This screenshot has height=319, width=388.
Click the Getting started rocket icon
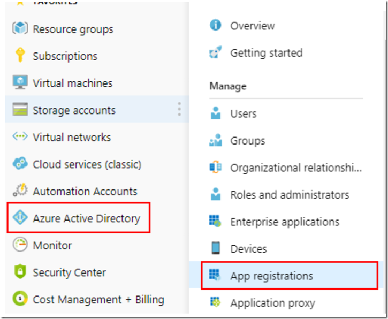coord(215,52)
